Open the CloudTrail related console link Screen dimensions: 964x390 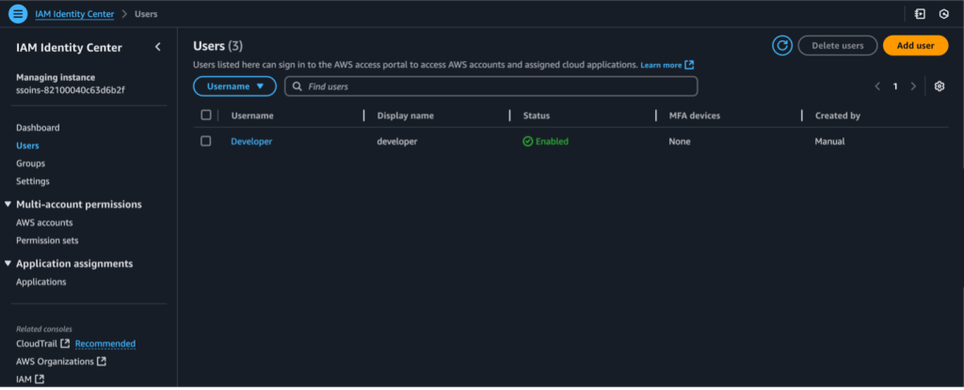37,343
